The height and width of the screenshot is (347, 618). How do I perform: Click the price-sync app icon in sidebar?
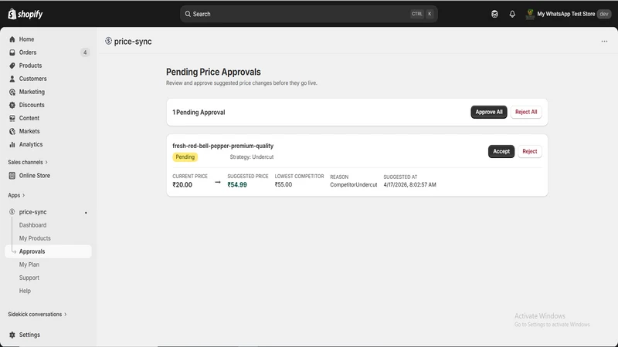(x=12, y=211)
